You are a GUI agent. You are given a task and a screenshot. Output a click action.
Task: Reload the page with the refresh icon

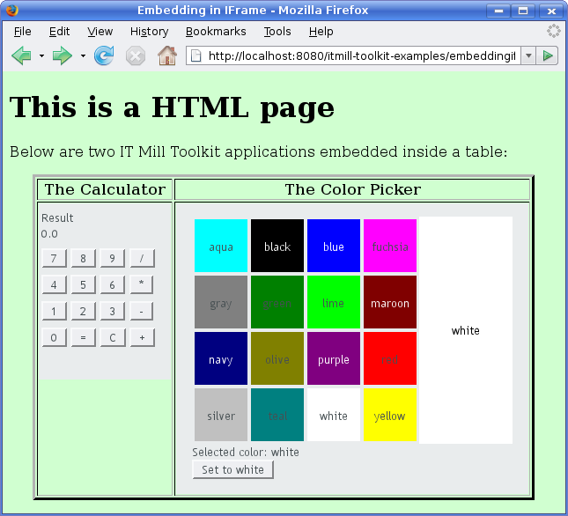[x=104, y=56]
